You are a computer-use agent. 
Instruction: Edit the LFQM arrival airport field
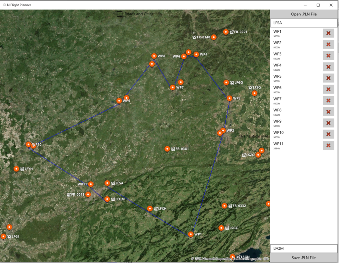click(304, 248)
